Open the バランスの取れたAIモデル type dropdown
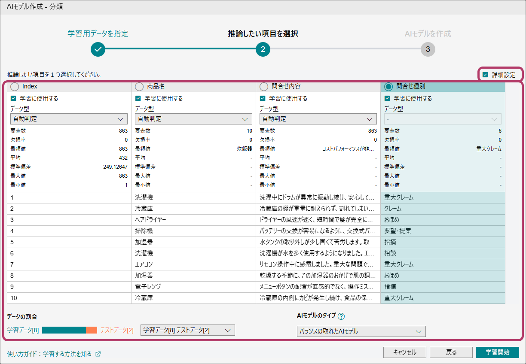This screenshot has height=364, width=526. pos(361,331)
